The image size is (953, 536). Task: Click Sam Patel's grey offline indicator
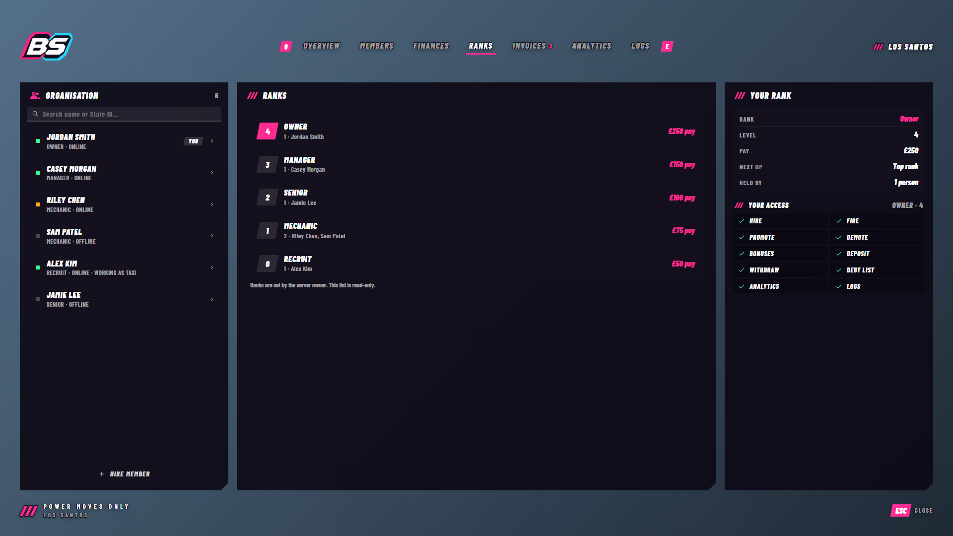(38, 236)
